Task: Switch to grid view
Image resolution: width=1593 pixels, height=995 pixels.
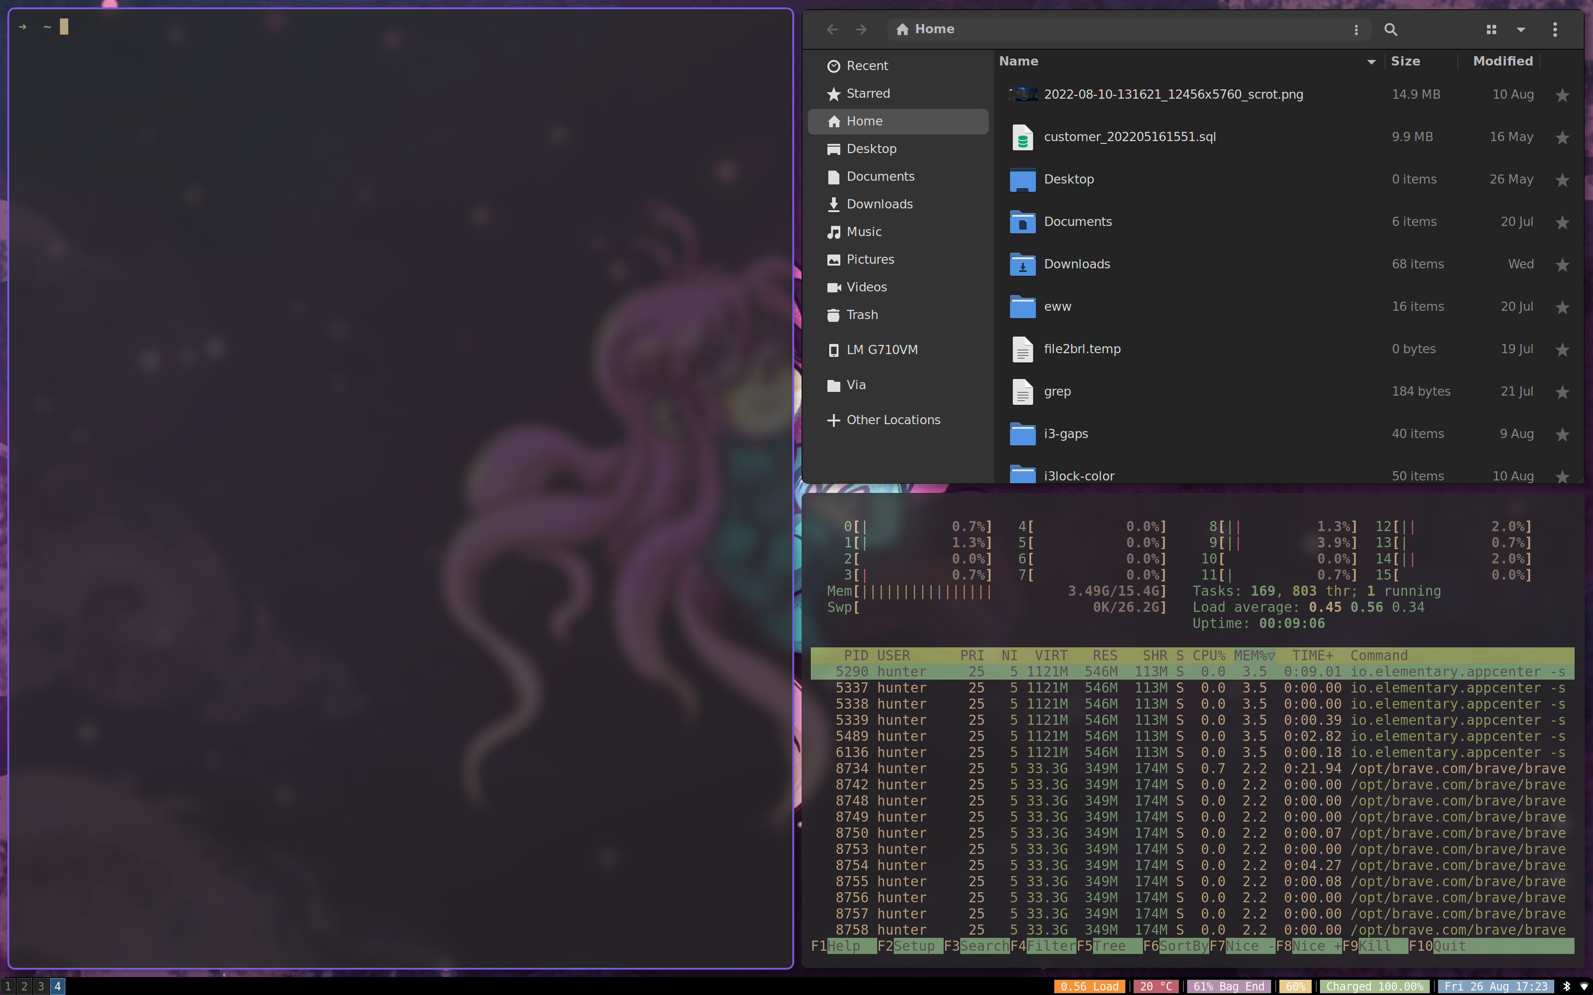Action: click(1492, 30)
